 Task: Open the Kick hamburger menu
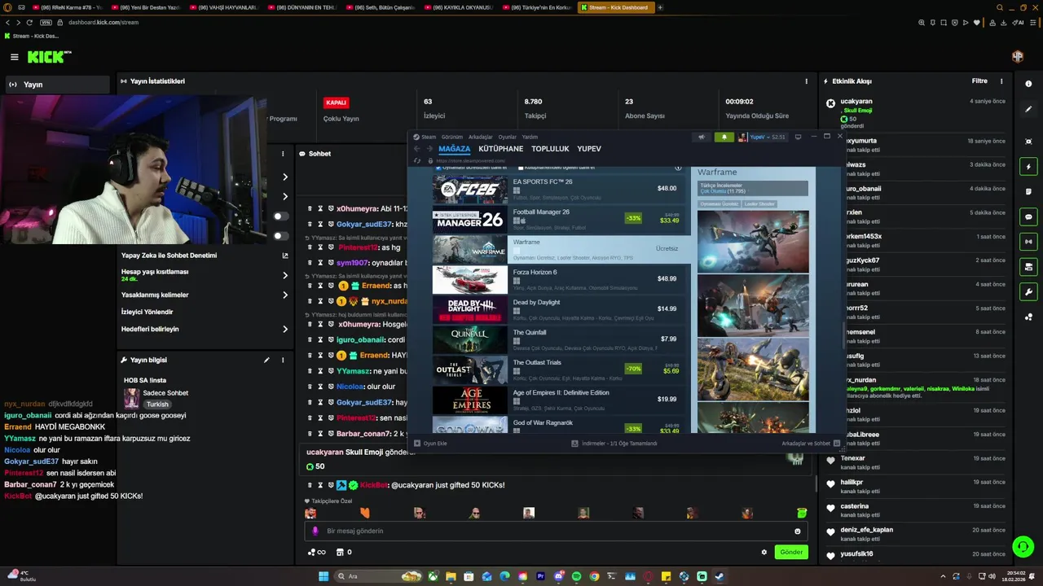pyautogui.click(x=14, y=57)
